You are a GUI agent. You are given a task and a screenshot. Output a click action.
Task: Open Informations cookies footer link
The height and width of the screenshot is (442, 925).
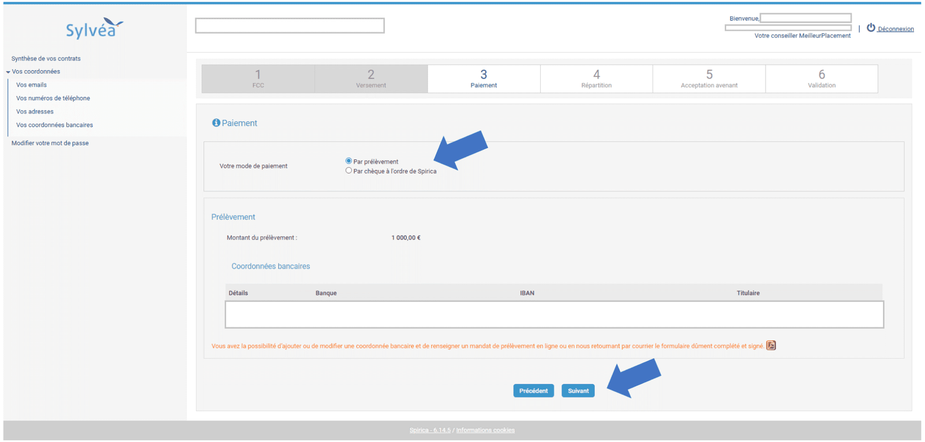pyautogui.click(x=485, y=430)
